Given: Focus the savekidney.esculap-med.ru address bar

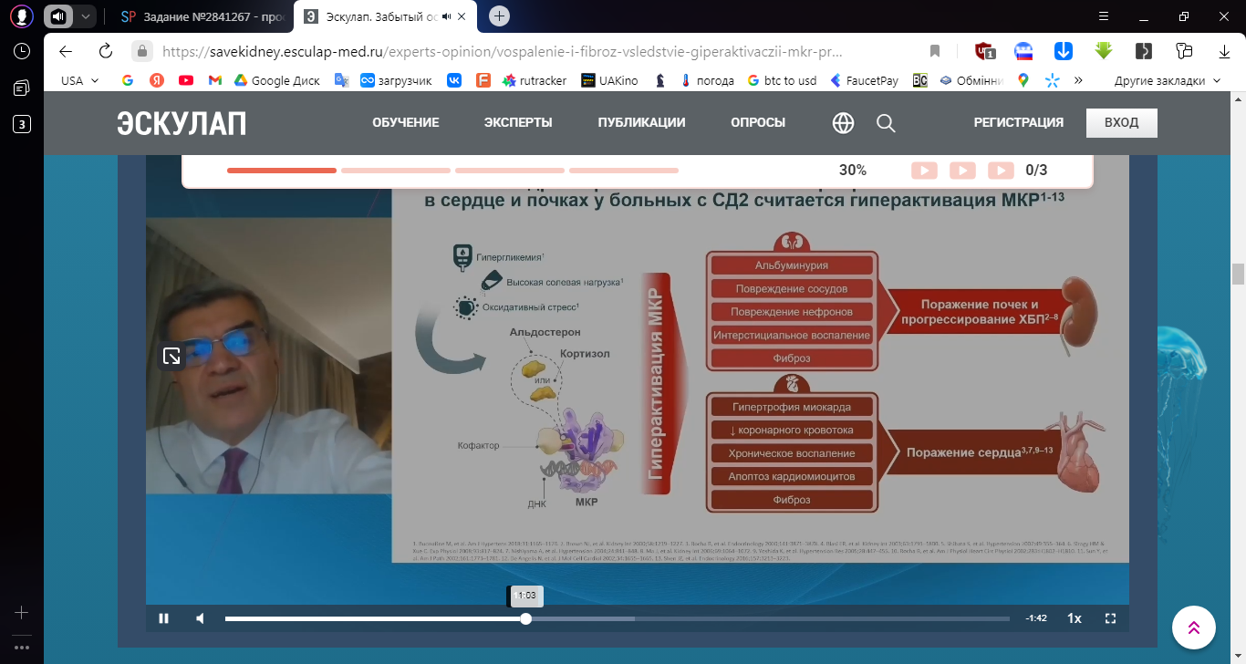Looking at the screenshot, I should 501,51.
